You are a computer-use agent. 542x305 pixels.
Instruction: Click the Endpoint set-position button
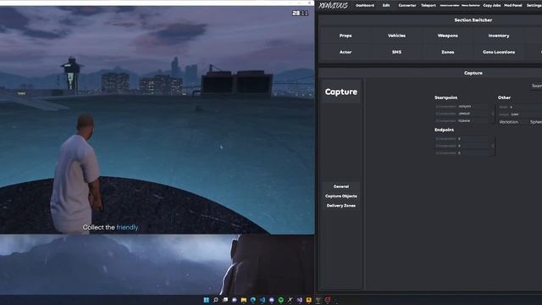click(x=493, y=146)
